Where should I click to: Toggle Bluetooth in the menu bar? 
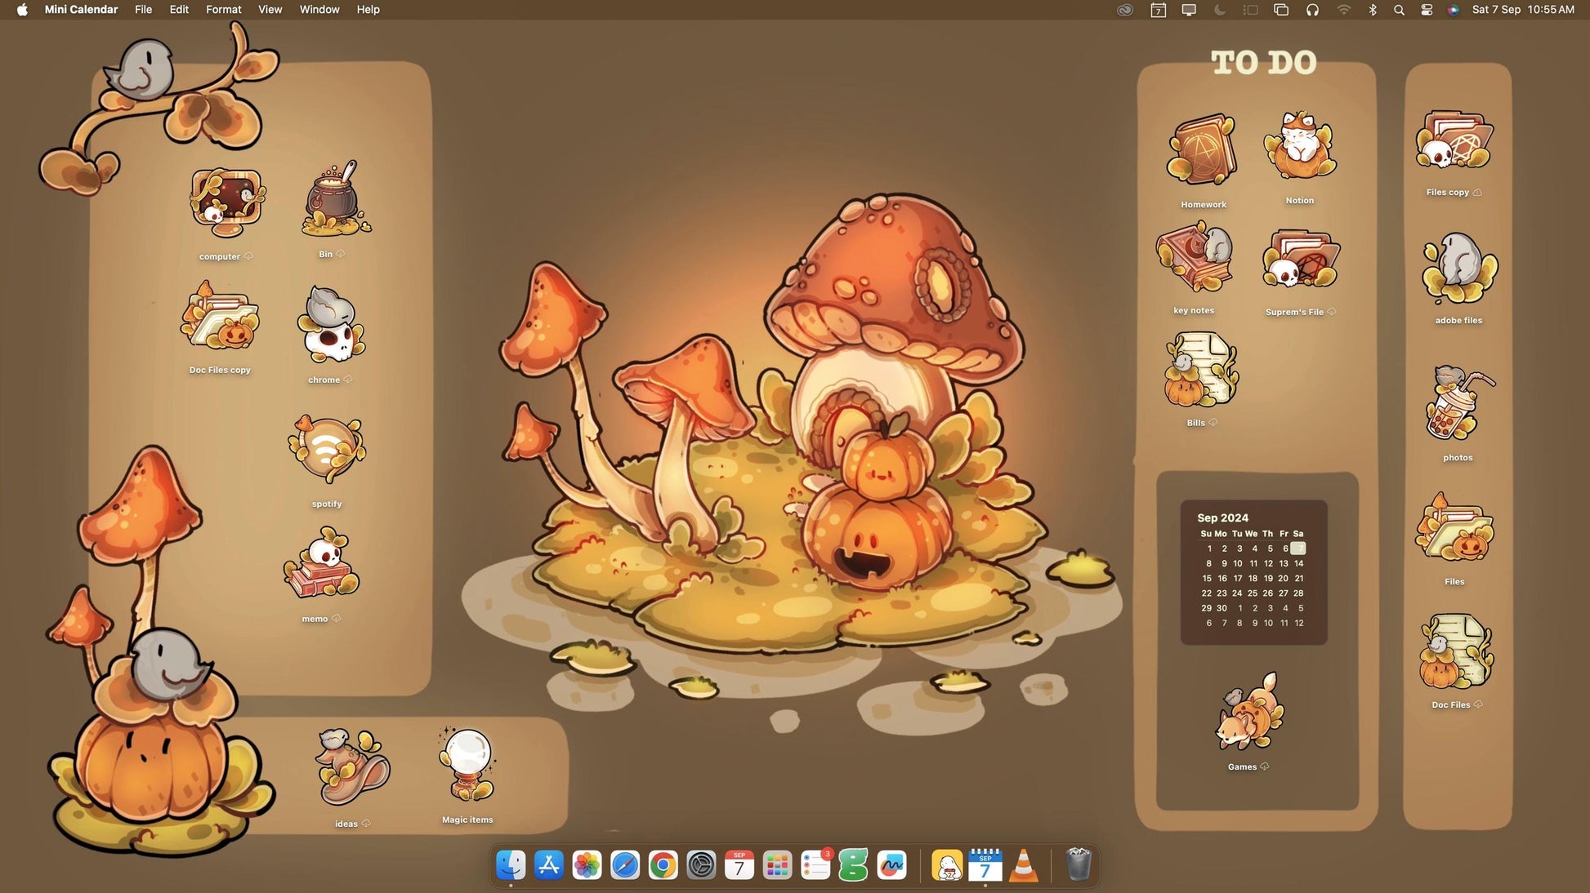[x=1373, y=10]
